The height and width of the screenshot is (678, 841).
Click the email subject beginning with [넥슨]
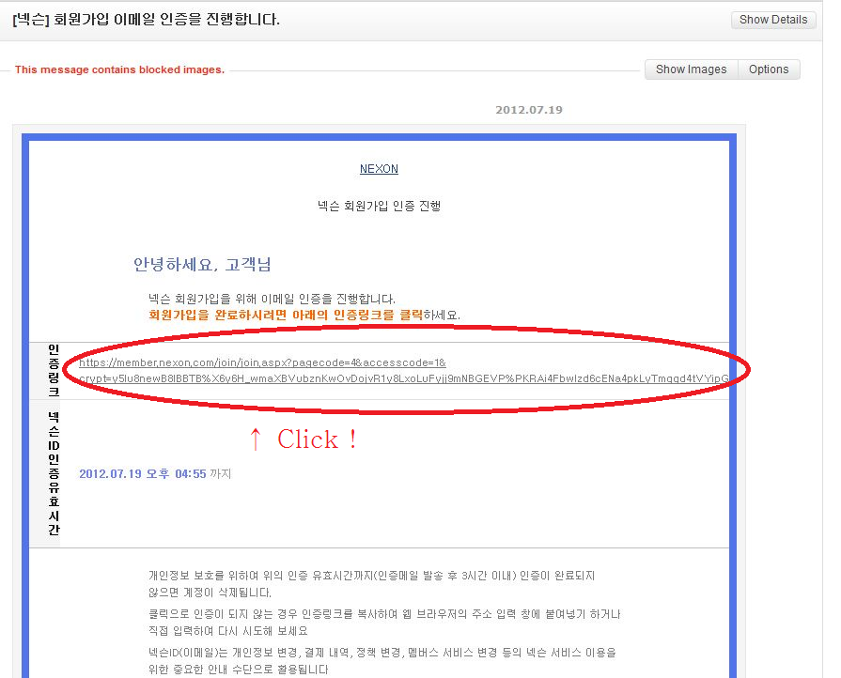(147, 20)
